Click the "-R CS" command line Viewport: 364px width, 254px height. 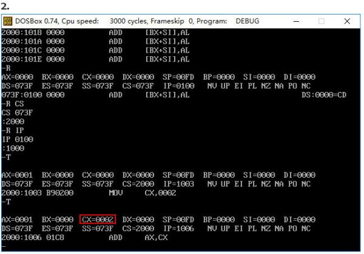(x=13, y=103)
